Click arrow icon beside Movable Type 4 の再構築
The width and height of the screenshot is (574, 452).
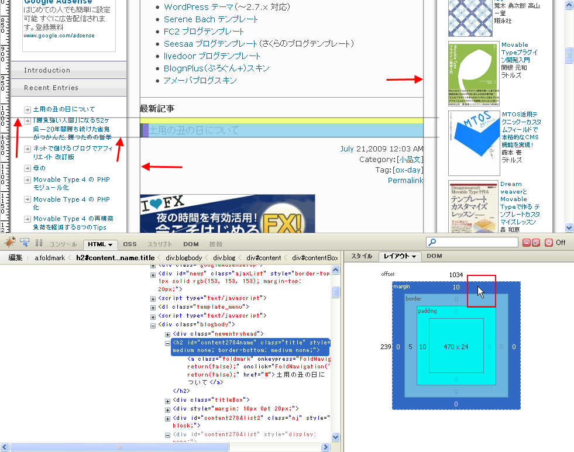pyautogui.click(x=28, y=219)
